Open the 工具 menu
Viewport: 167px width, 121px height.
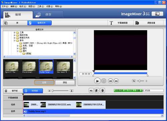[40, 6]
